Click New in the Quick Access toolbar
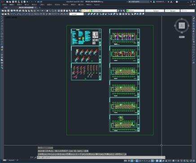Screen dimensions: 196x163 pyautogui.click(x=7, y=2)
